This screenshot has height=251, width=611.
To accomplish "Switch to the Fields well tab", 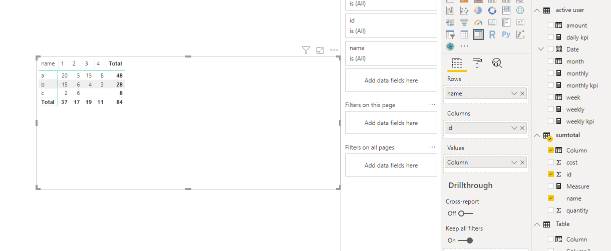I will point(457,63).
